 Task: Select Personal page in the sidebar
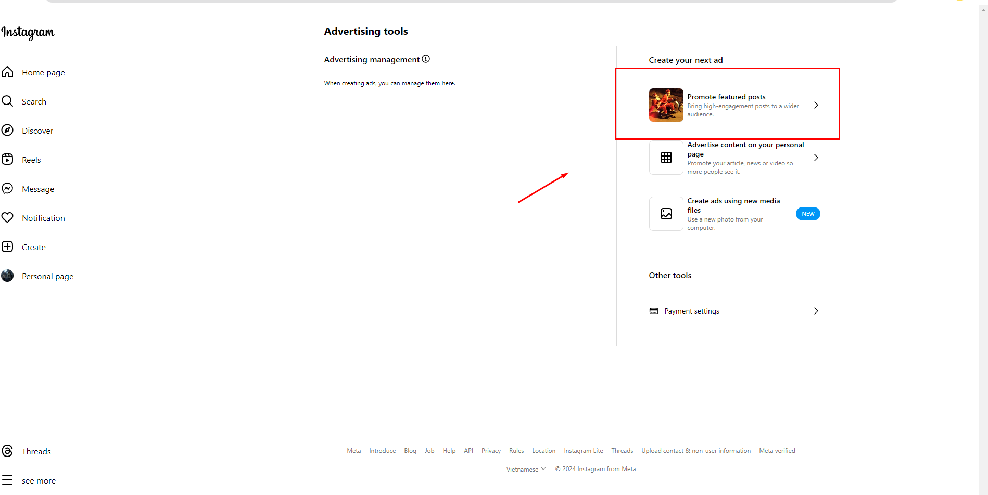(x=47, y=277)
